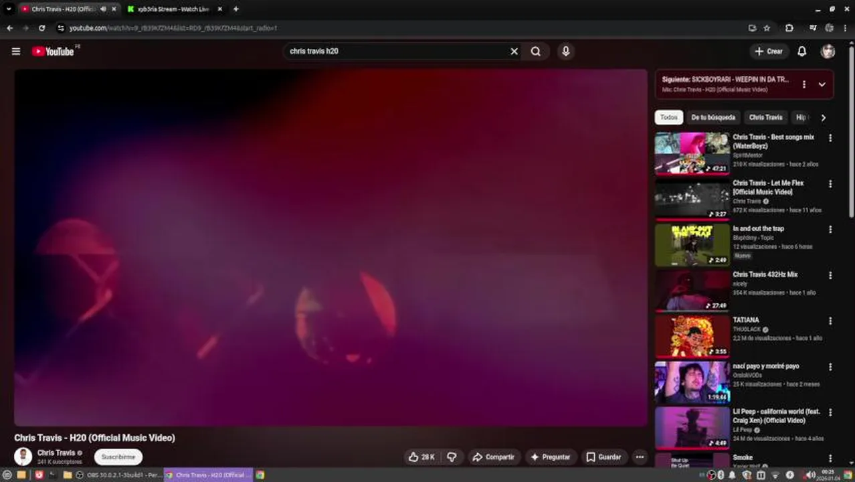Click the Preguntar ask button
This screenshot has width=855, height=482.
[x=550, y=457]
